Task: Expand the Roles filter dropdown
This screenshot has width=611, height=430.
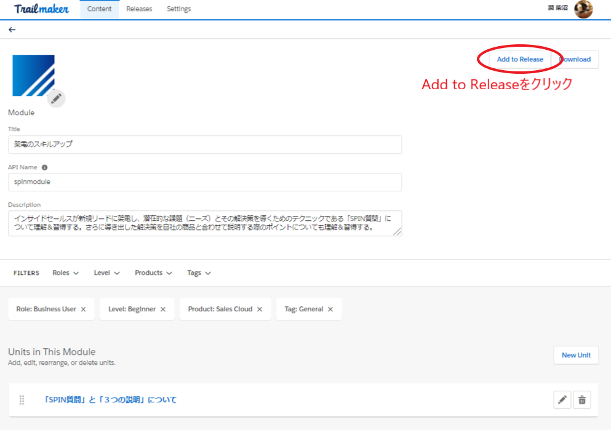Action: (65, 273)
